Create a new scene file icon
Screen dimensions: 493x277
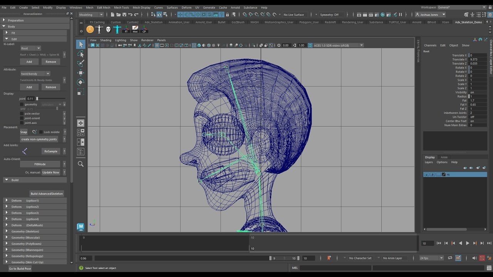112,15
